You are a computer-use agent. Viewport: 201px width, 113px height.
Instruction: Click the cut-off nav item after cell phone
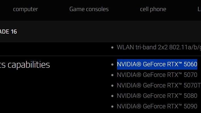point(199,9)
